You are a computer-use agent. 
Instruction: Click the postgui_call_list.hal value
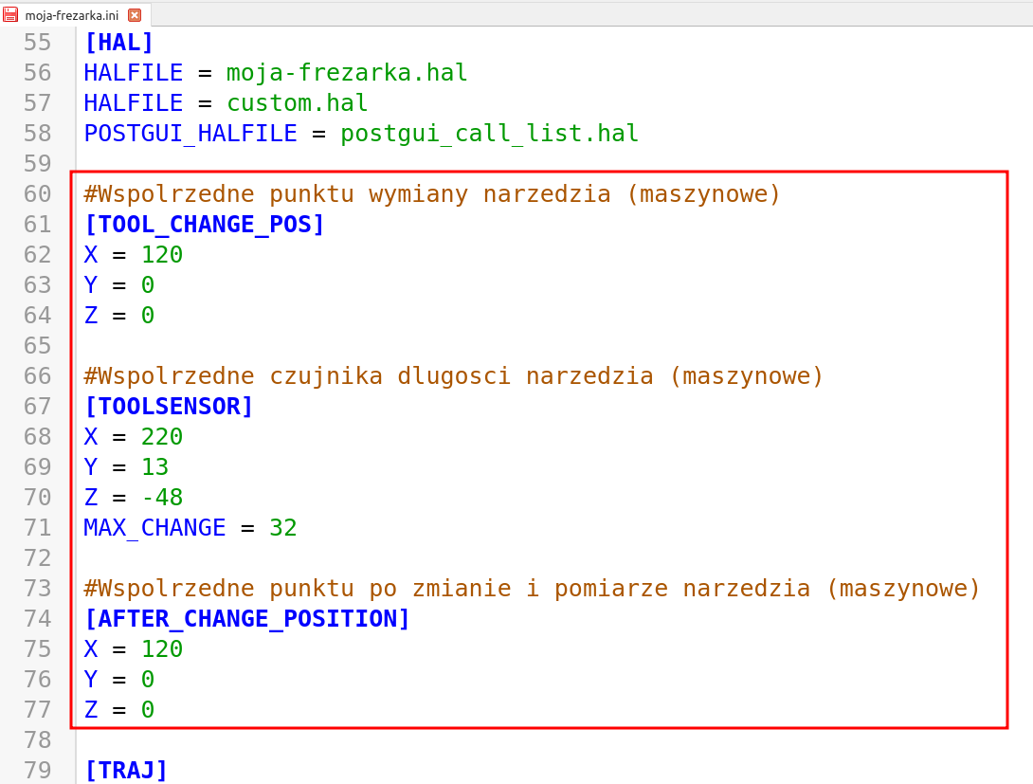click(x=489, y=134)
